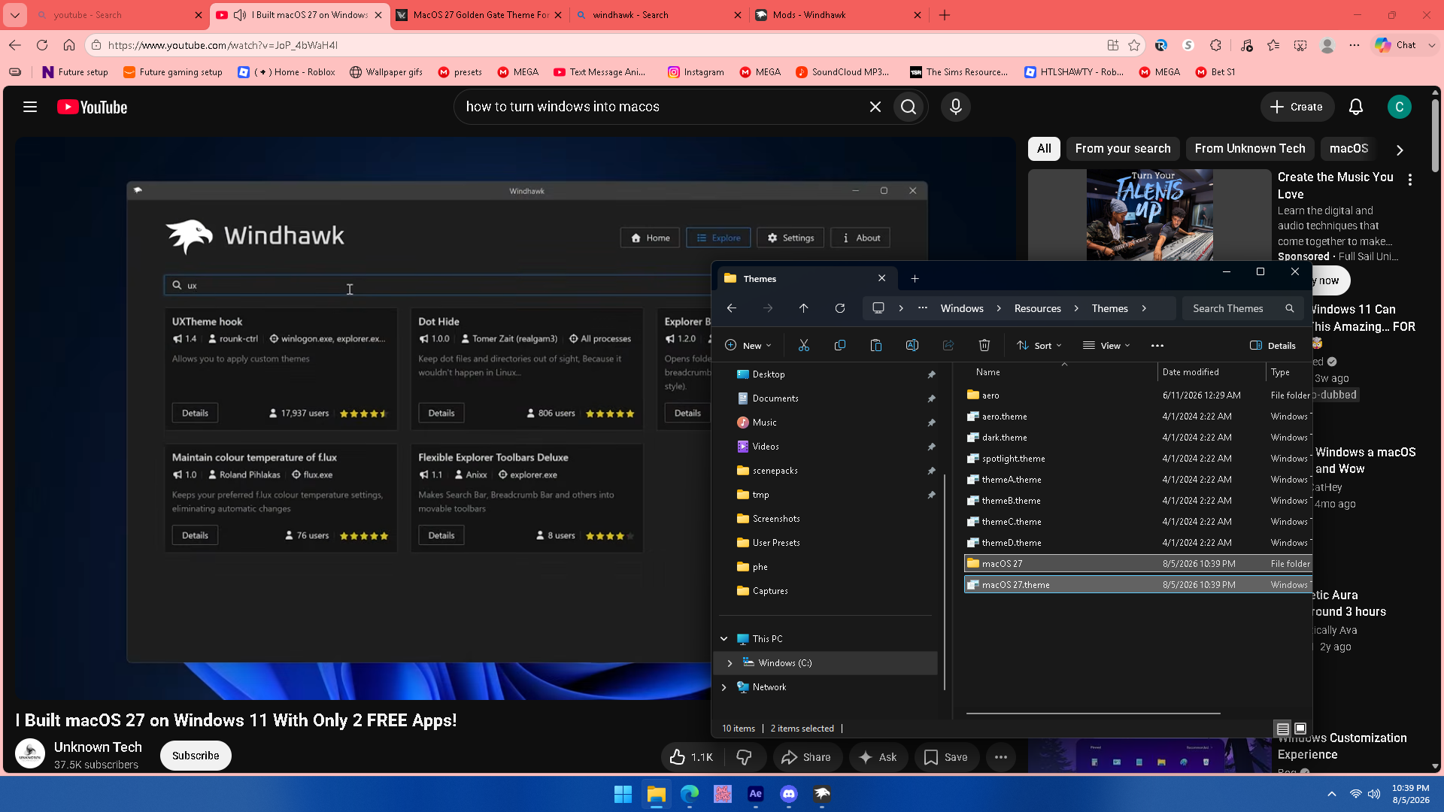Click the YouTube Create button
The height and width of the screenshot is (812, 1444).
pos(1297,107)
